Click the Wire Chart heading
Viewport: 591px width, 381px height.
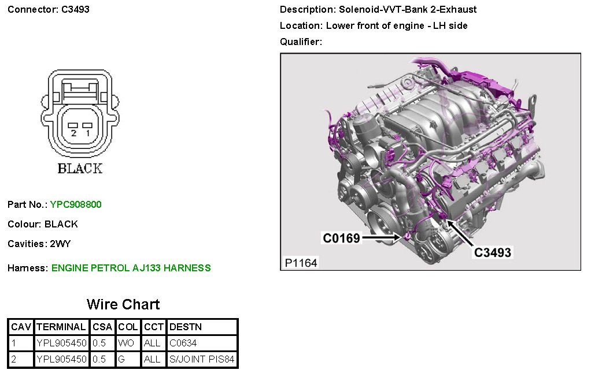[123, 304]
